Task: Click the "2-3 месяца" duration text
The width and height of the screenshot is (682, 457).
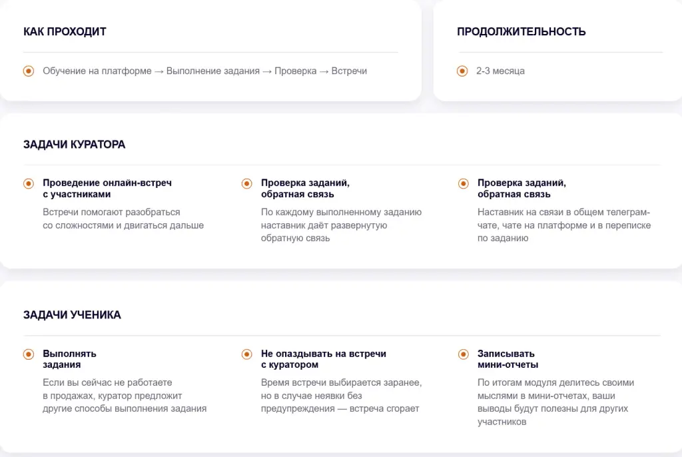Action: tap(500, 71)
